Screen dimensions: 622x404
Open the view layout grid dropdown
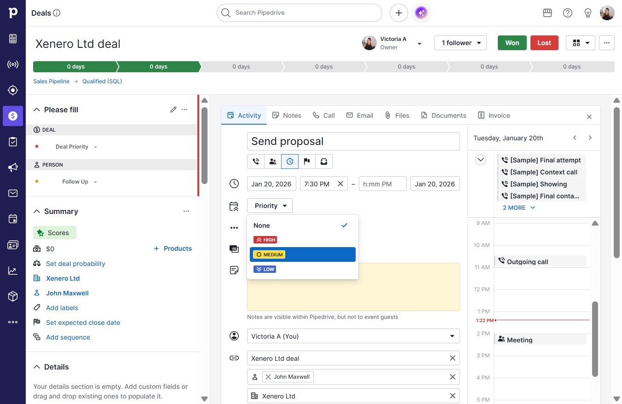581,43
